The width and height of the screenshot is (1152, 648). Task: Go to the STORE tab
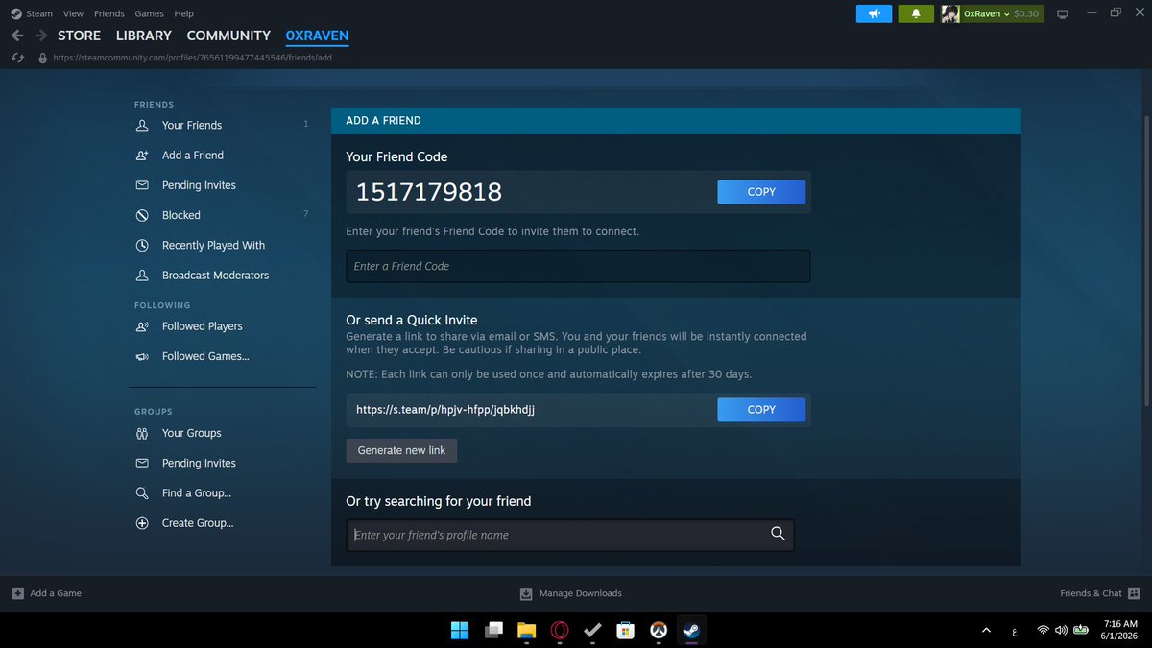79,36
